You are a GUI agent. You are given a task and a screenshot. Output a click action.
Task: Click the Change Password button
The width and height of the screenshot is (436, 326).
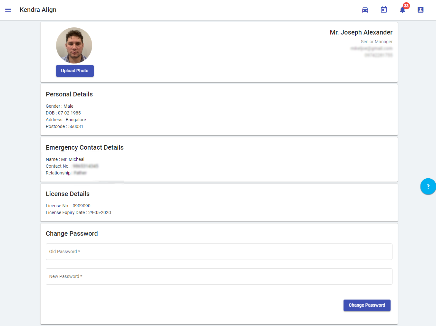(x=367, y=305)
